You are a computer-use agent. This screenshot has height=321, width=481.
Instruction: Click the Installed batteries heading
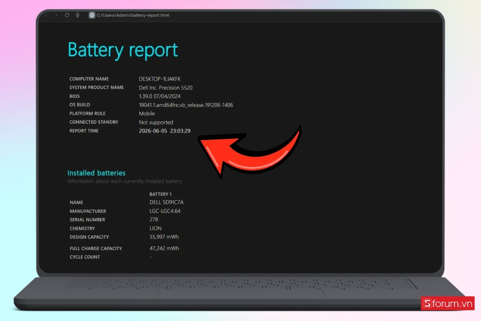click(x=97, y=173)
